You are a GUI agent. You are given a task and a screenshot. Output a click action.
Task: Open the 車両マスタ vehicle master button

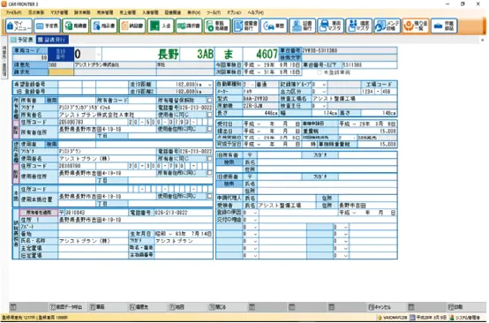[331, 26]
